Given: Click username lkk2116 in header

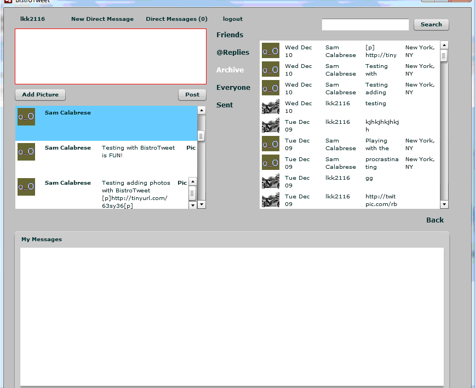Looking at the screenshot, I should [32, 19].
